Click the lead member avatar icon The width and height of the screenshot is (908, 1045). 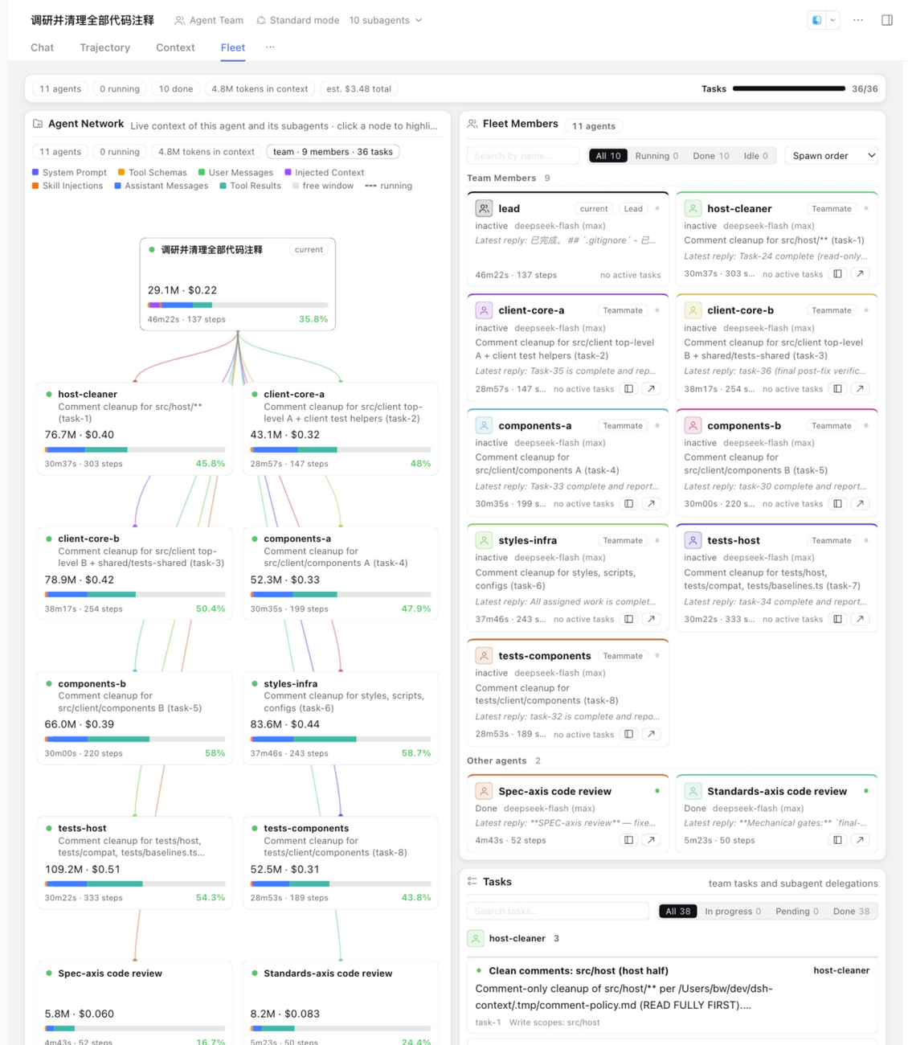[484, 208]
